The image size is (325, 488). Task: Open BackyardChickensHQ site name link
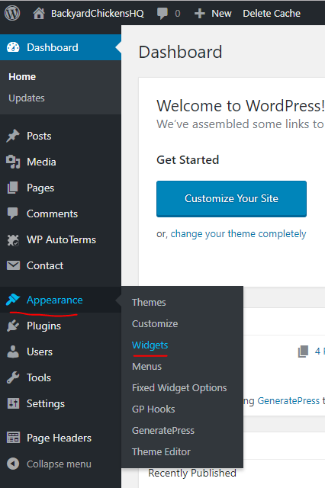[98, 14]
